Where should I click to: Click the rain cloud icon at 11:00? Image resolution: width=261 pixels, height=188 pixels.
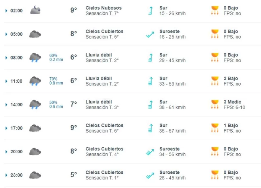pyautogui.click(x=35, y=81)
